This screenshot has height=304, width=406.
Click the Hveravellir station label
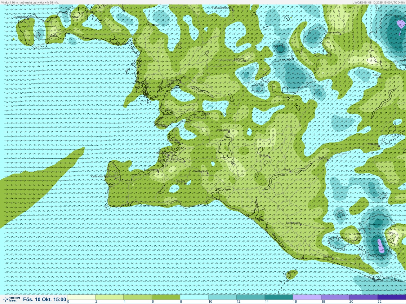pyautogui.click(x=333, y=32)
